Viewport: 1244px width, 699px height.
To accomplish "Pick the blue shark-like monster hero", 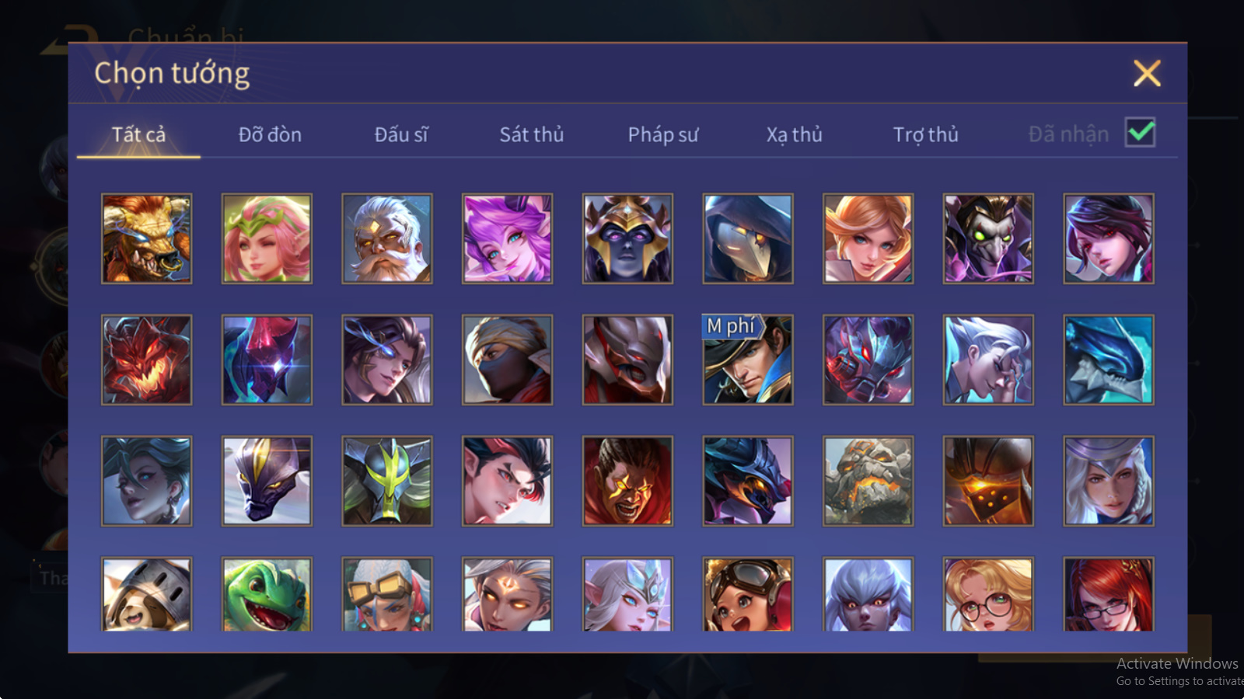I will click(x=1109, y=360).
